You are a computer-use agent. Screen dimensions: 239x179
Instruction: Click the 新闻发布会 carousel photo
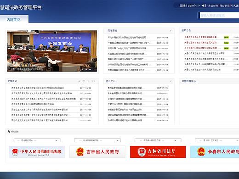(x=52, y=50)
